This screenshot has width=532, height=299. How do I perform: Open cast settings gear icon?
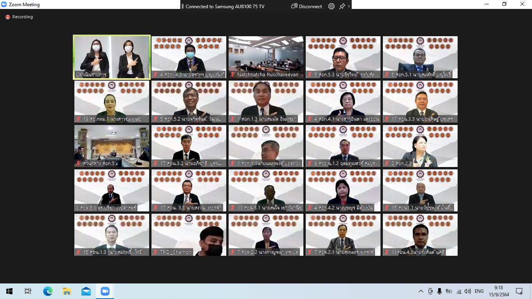(x=331, y=6)
